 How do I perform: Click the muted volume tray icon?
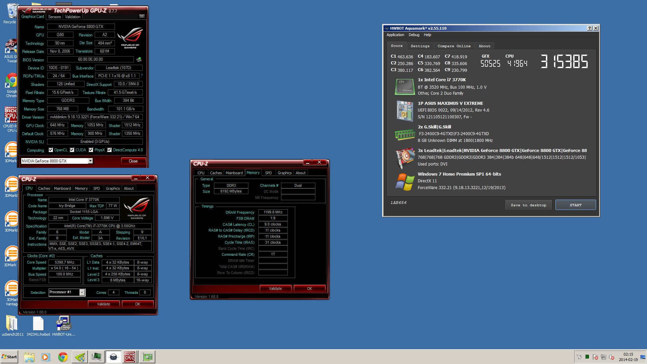(612, 357)
